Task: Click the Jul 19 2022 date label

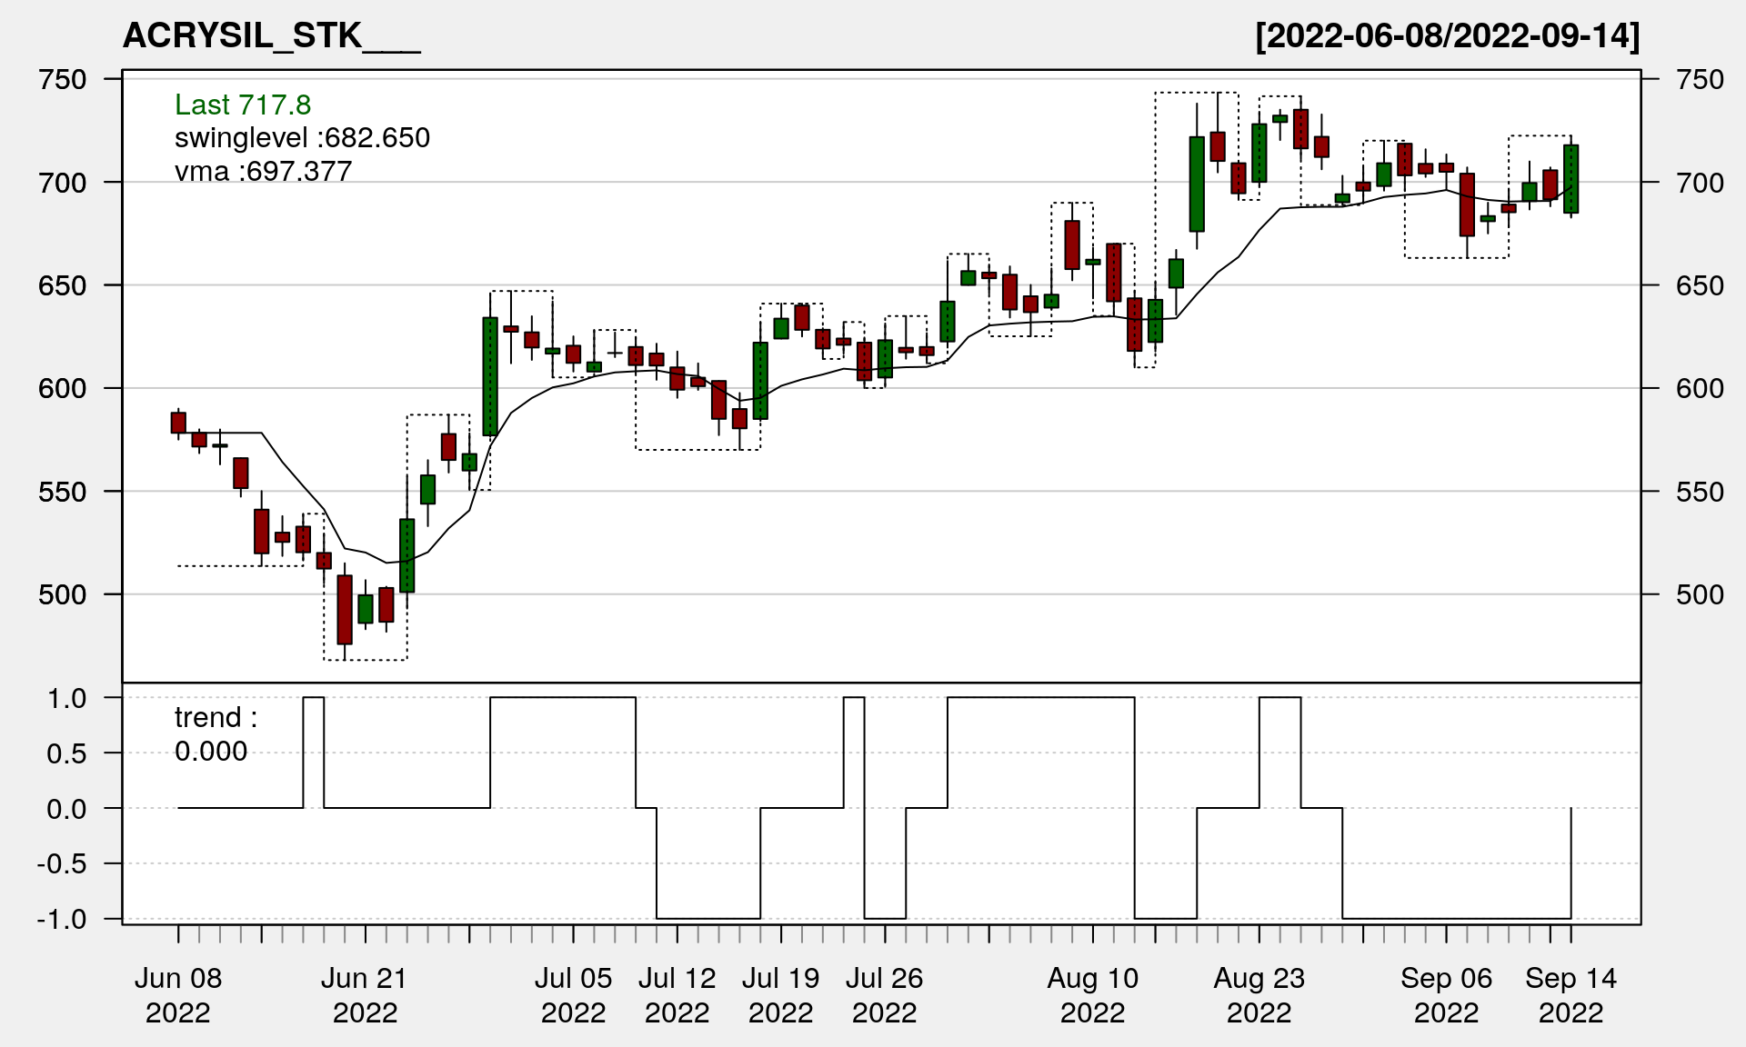Action: [780, 994]
